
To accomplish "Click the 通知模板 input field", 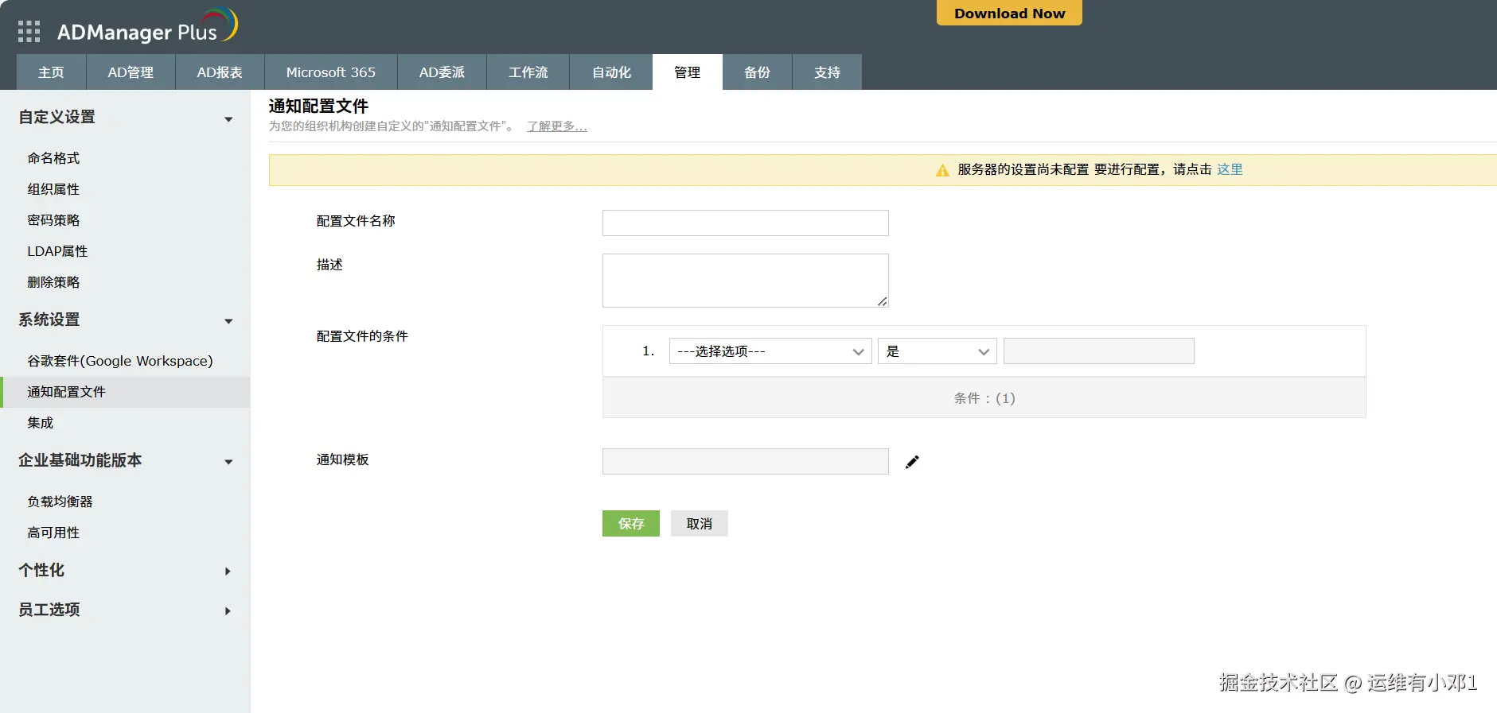I will tap(745, 462).
